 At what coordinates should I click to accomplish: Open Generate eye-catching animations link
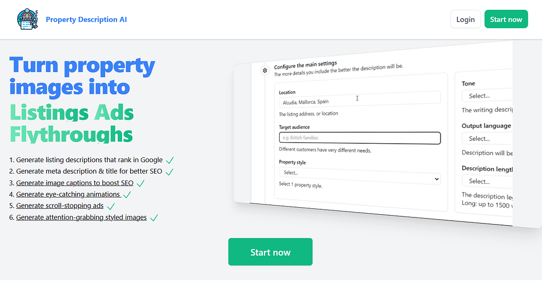click(x=68, y=194)
